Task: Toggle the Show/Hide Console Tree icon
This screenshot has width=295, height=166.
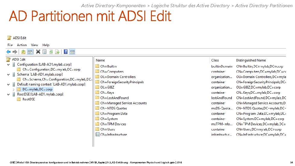Action: click(x=30, y=52)
